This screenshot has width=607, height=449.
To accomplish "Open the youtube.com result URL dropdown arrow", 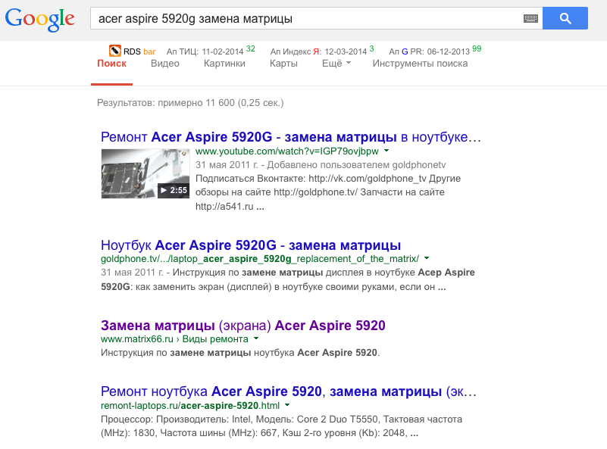I will 386,151.
